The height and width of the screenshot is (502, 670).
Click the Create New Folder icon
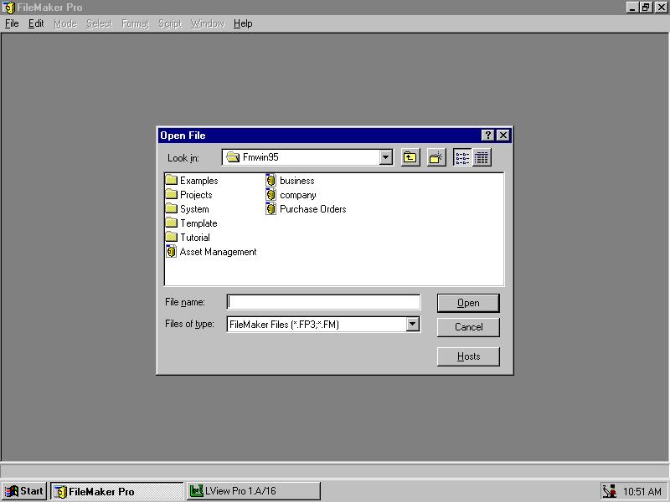coord(436,157)
